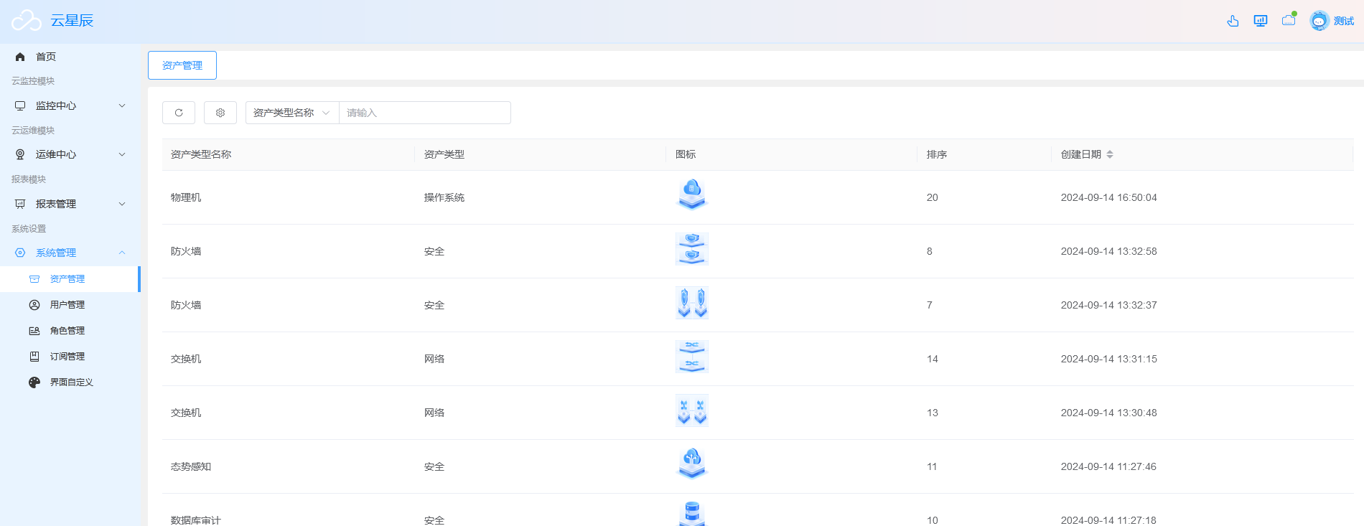Image resolution: width=1364 pixels, height=526 pixels.
Task: Open the 资产类型名称 search field dropdown
Action: coord(292,113)
